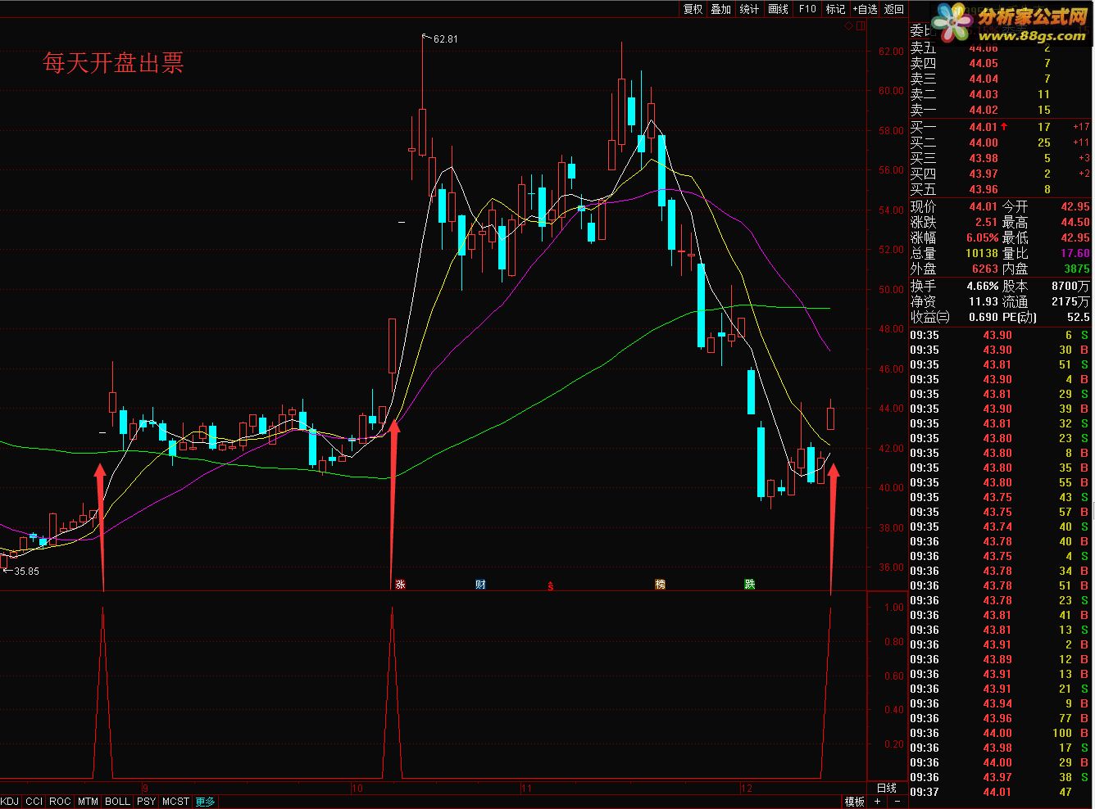Open the 叠加 overlay function
Image resolution: width=1095 pixels, height=809 pixels.
720,9
